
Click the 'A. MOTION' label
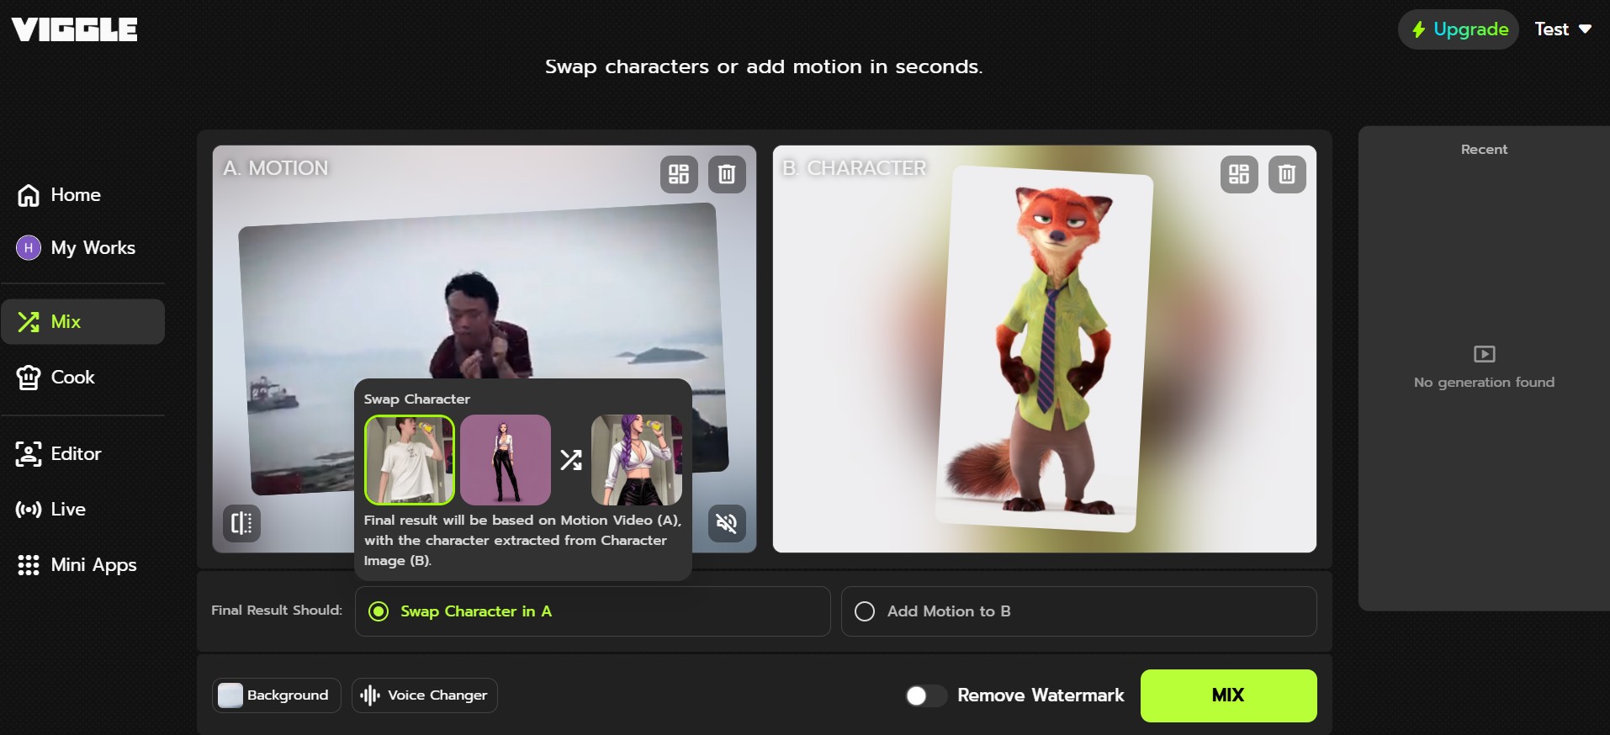(276, 168)
